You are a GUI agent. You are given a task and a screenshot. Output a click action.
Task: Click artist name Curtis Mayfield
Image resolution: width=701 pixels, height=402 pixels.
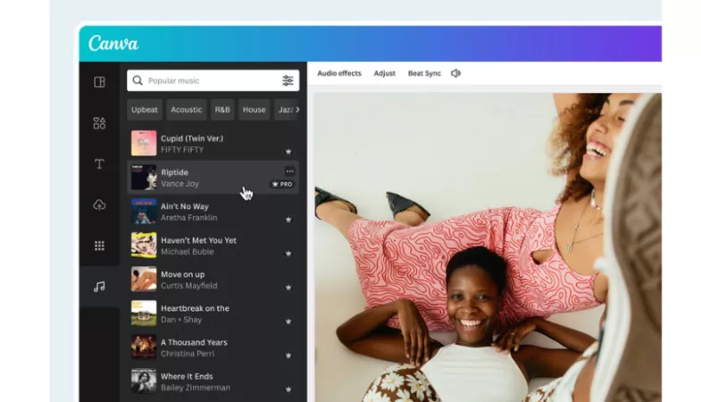[188, 286]
